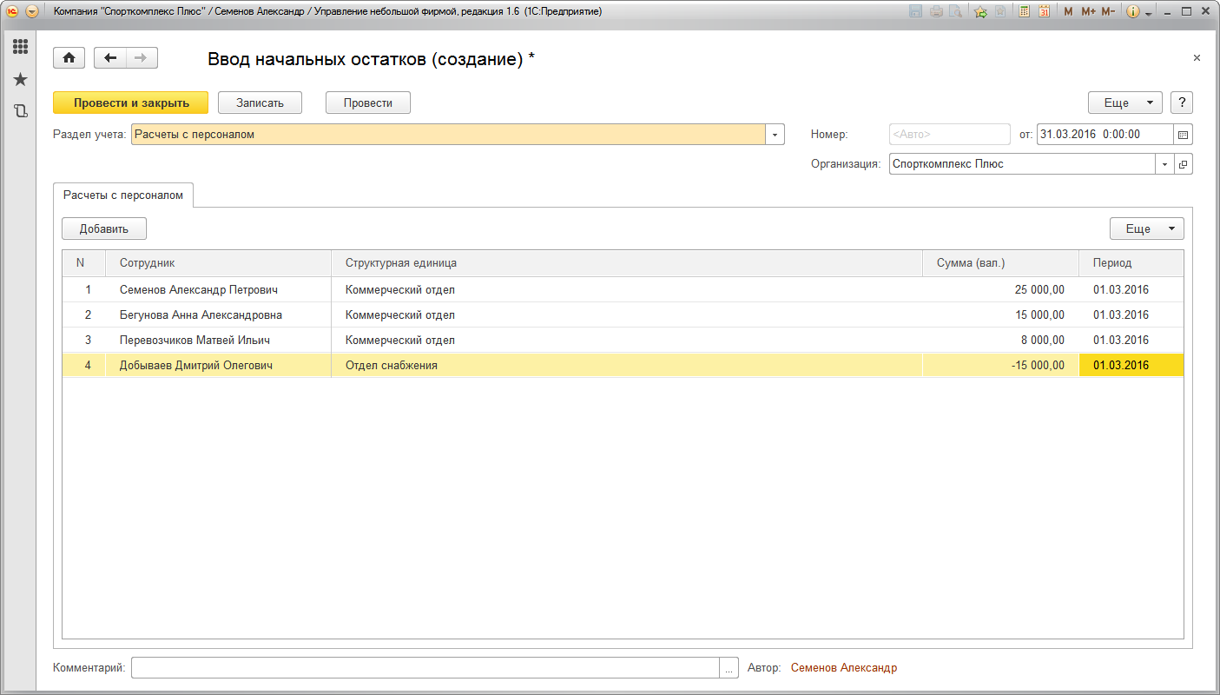Expand the Организация dropdown arrow
The width and height of the screenshot is (1220, 695).
click(1164, 163)
